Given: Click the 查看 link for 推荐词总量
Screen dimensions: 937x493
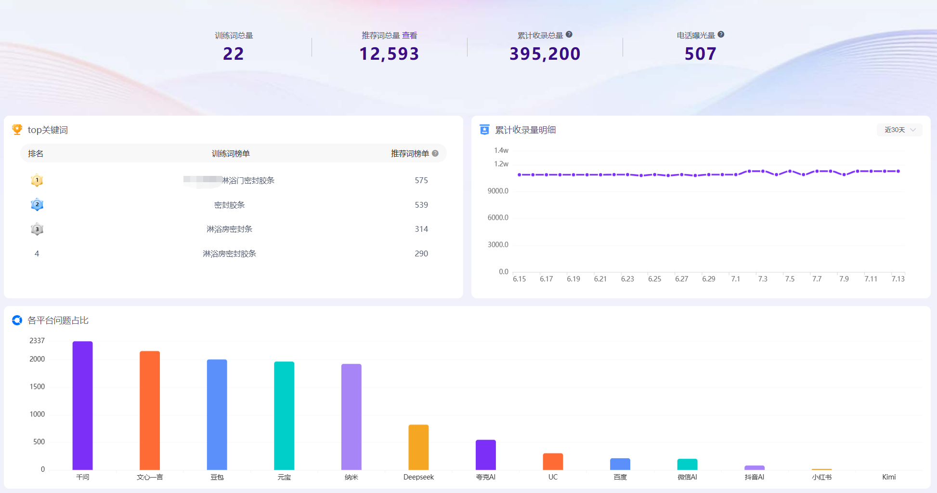Looking at the screenshot, I should [x=410, y=35].
